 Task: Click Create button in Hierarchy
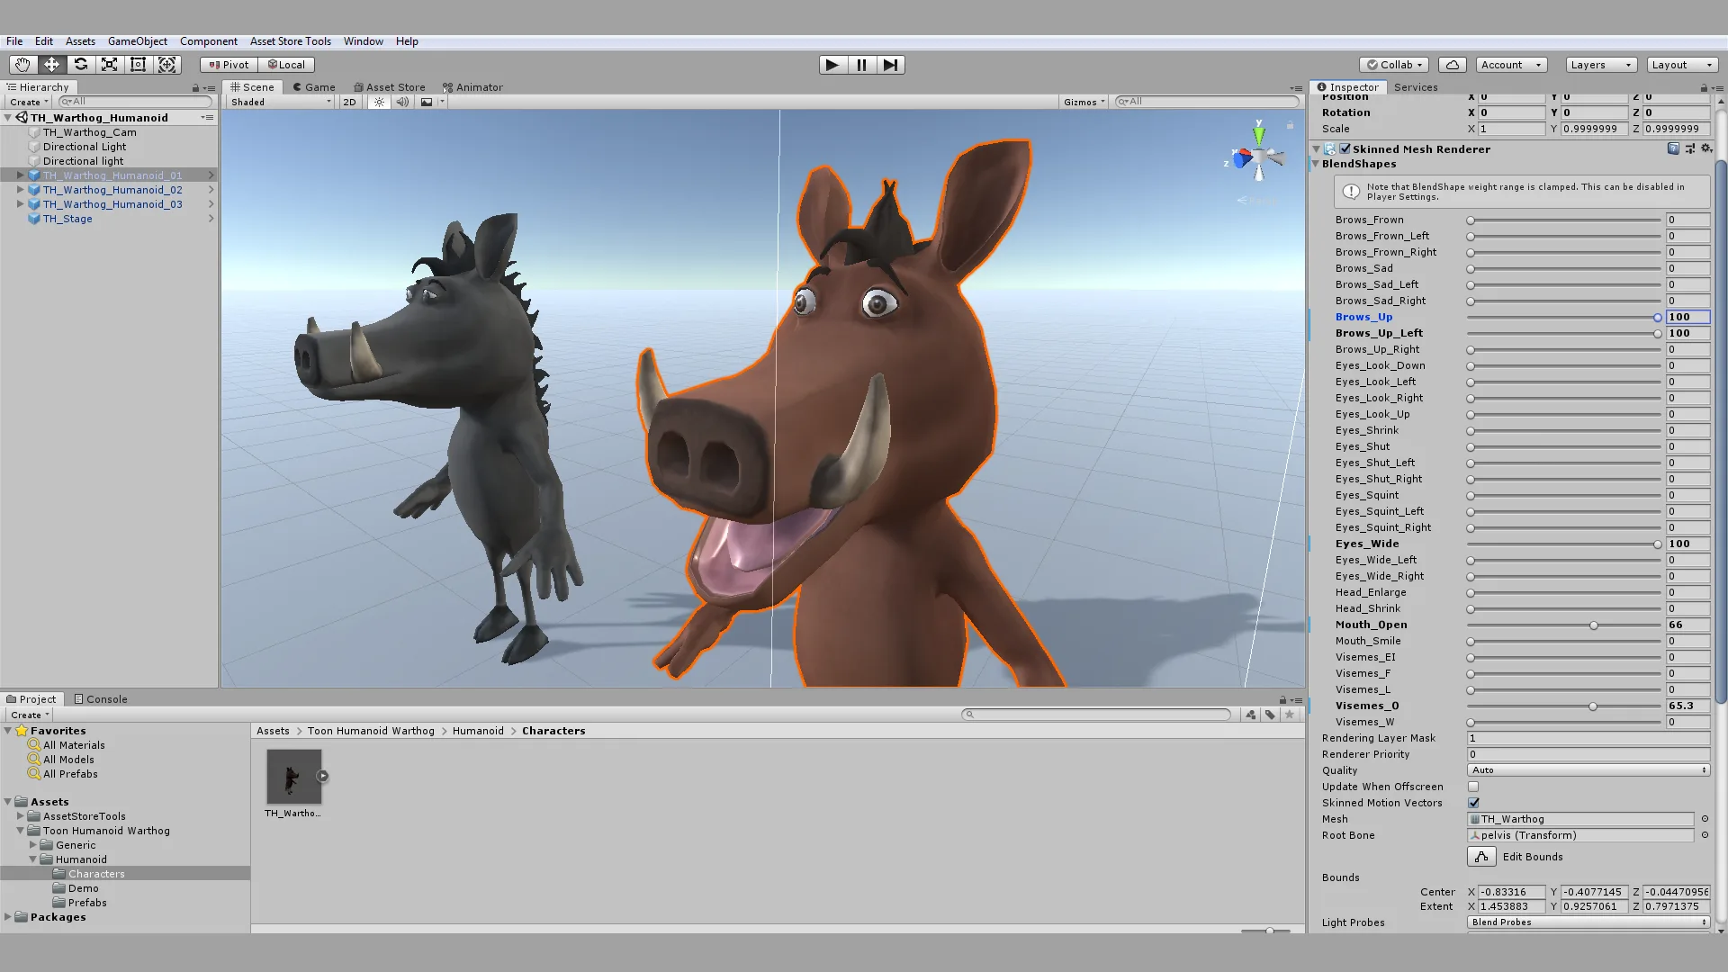coord(29,102)
